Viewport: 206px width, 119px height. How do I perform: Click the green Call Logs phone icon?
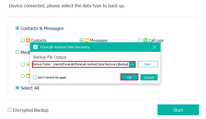[145, 40]
